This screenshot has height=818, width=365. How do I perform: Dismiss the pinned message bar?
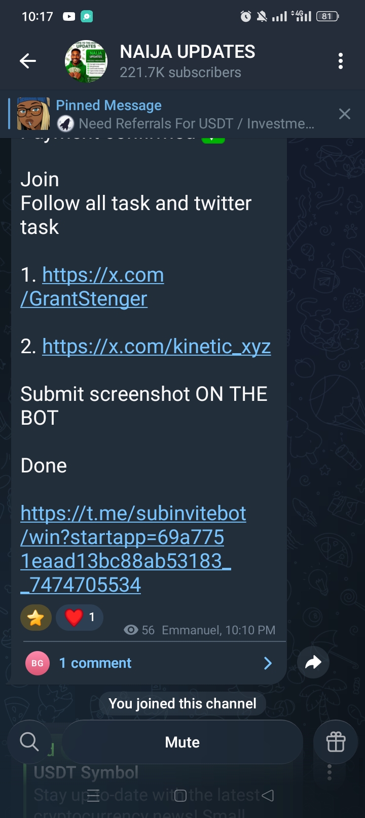coord(345,114)
